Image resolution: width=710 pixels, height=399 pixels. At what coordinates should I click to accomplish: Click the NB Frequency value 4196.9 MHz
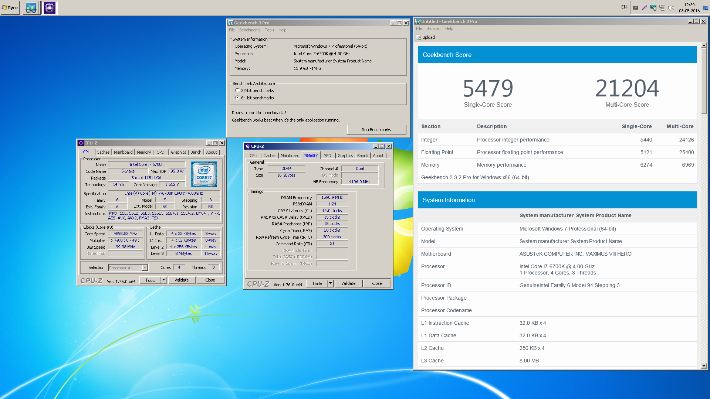click(359, 182)
